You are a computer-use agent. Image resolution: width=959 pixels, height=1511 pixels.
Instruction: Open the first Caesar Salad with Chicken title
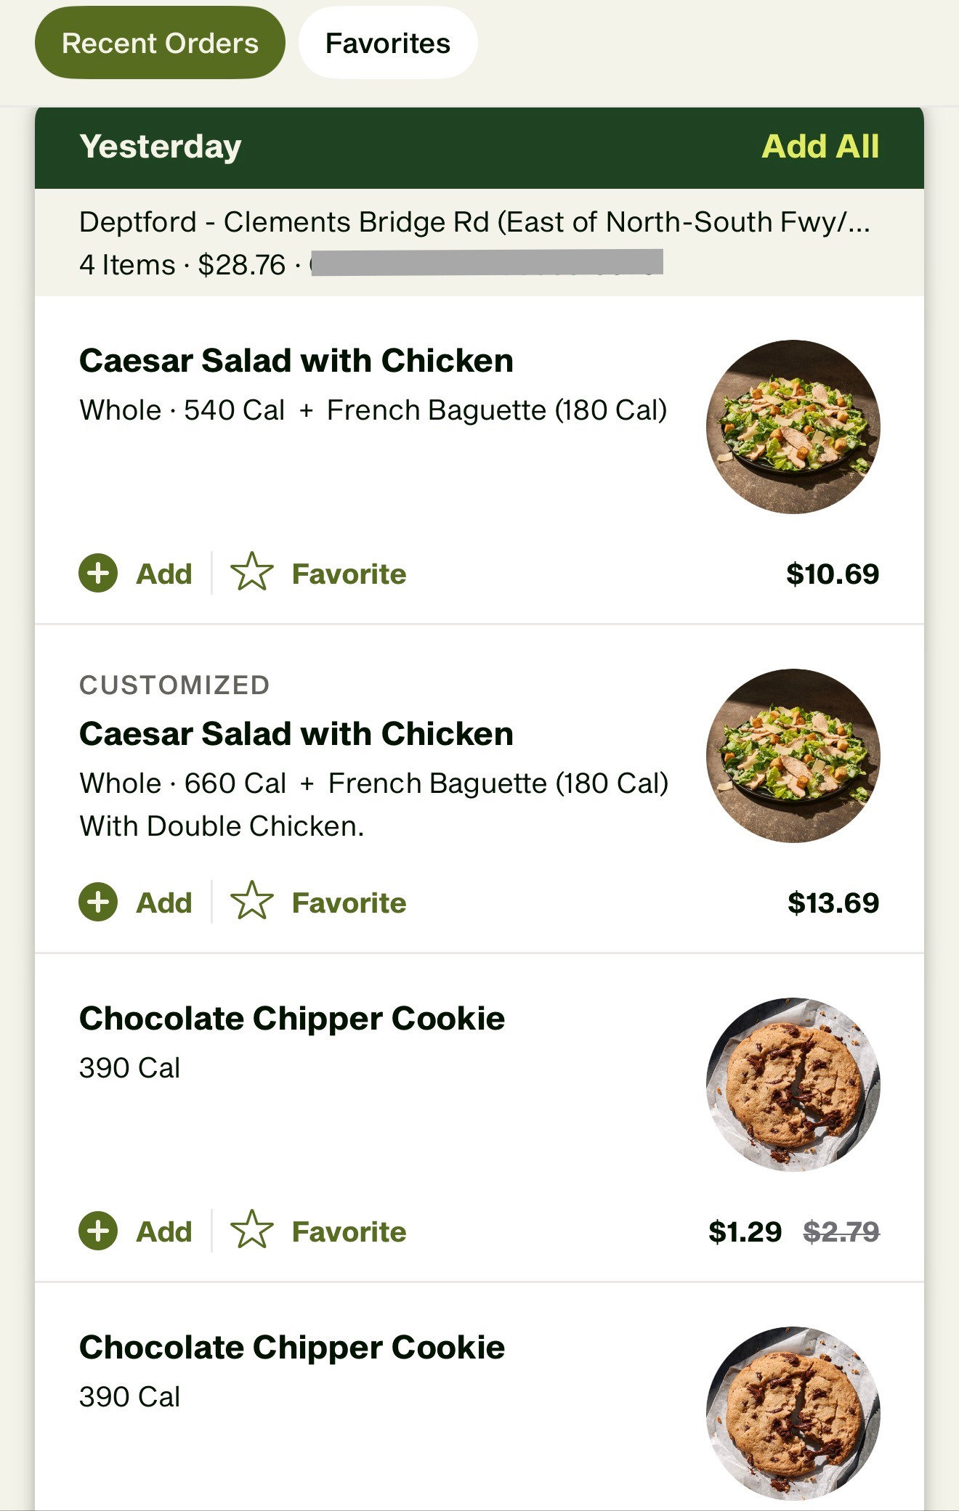click(x=296, y=361)
